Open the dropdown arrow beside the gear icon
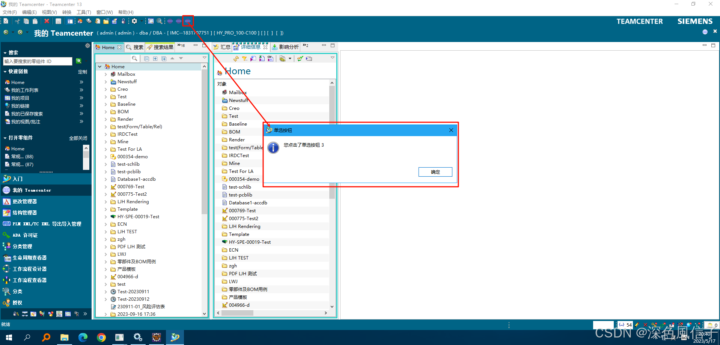 141,21
